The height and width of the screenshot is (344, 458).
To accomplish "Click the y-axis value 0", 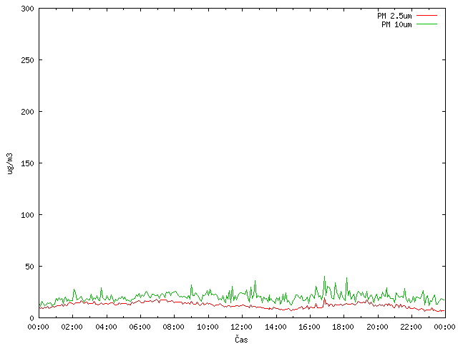I will click(x=31, y=318).
